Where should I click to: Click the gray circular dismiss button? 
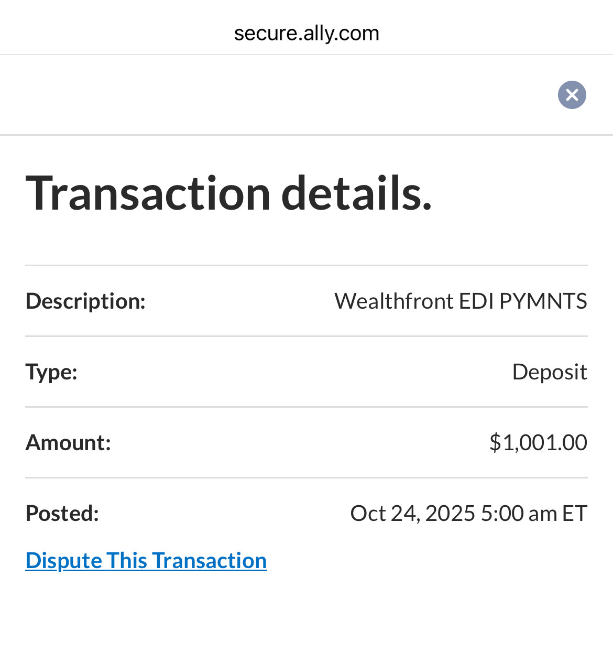tap(572, 95)
